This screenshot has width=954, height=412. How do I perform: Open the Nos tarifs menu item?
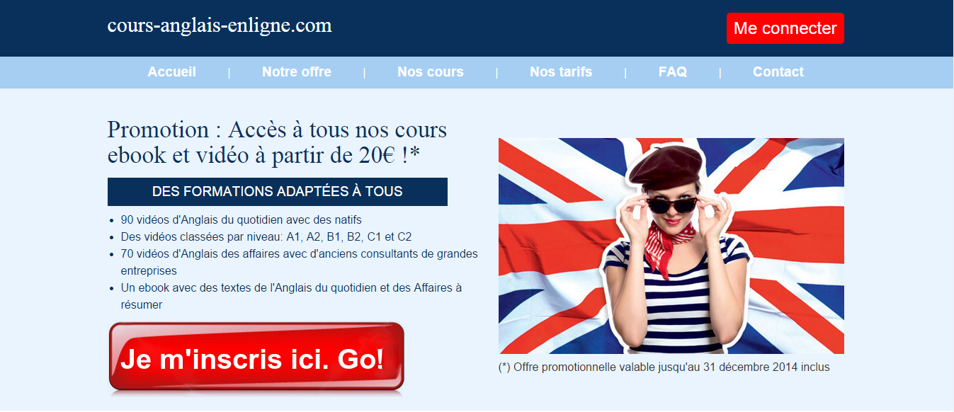click(x=561, y=72)
